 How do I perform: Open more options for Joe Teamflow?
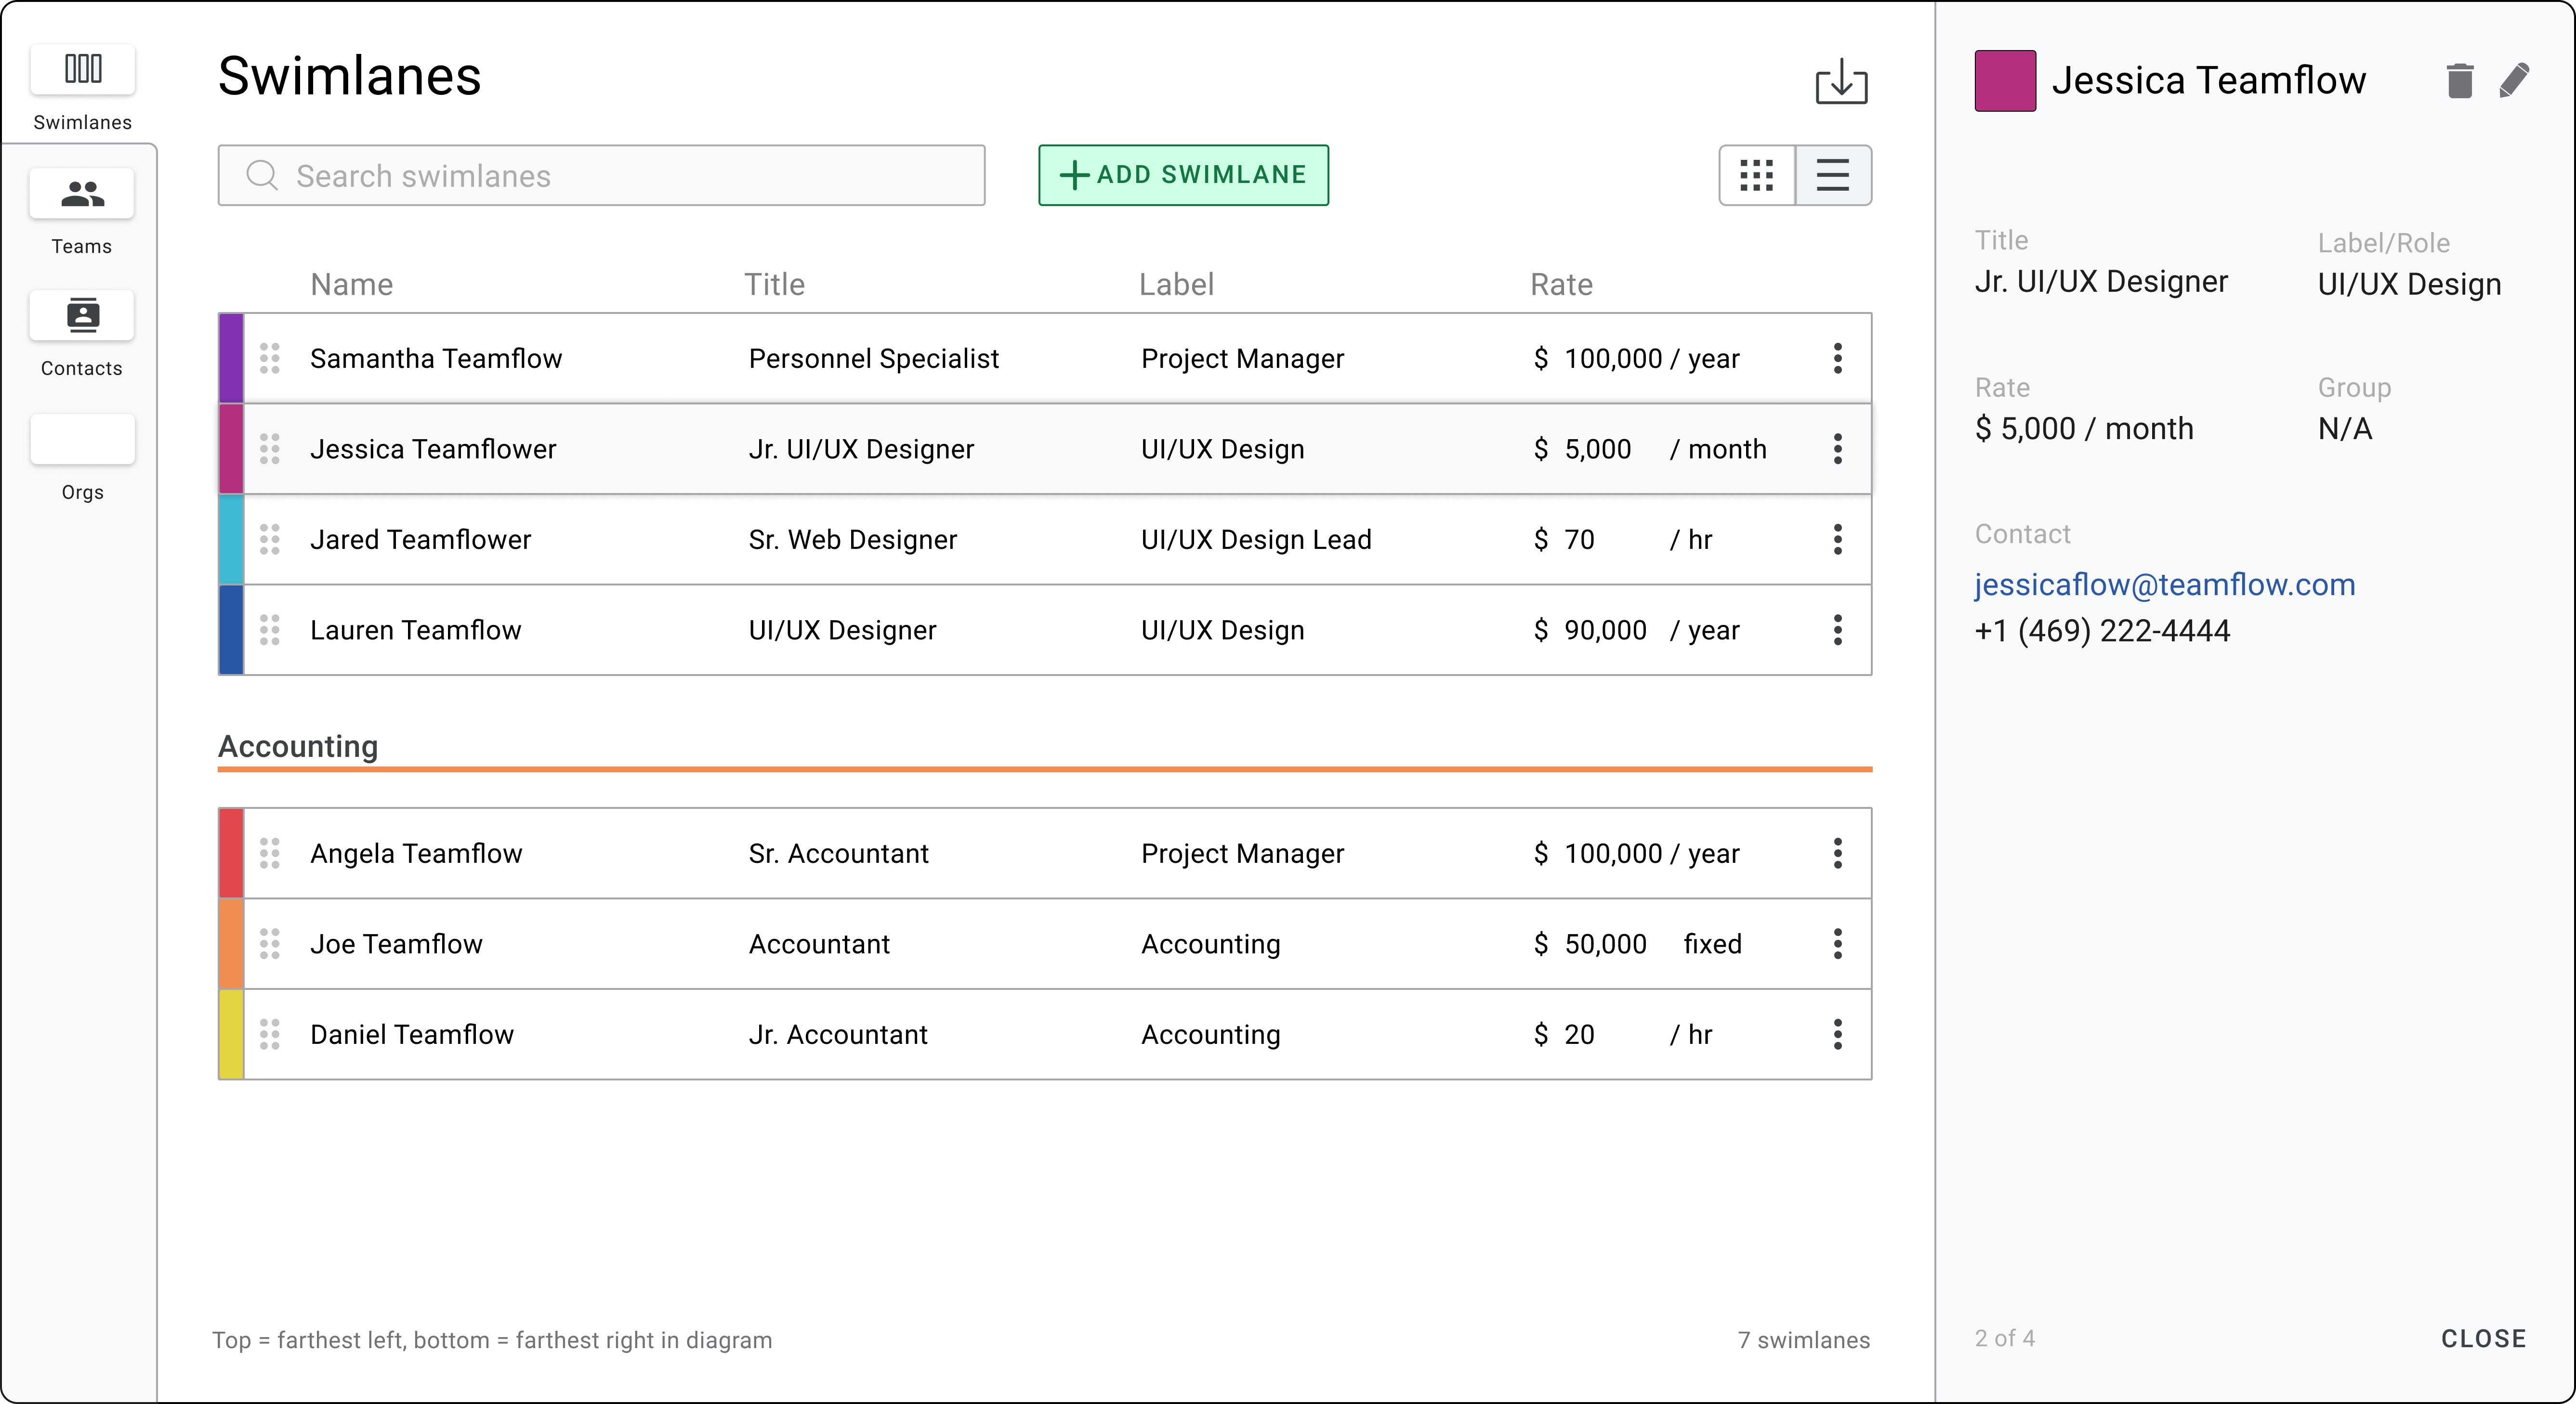point(1838,944)
